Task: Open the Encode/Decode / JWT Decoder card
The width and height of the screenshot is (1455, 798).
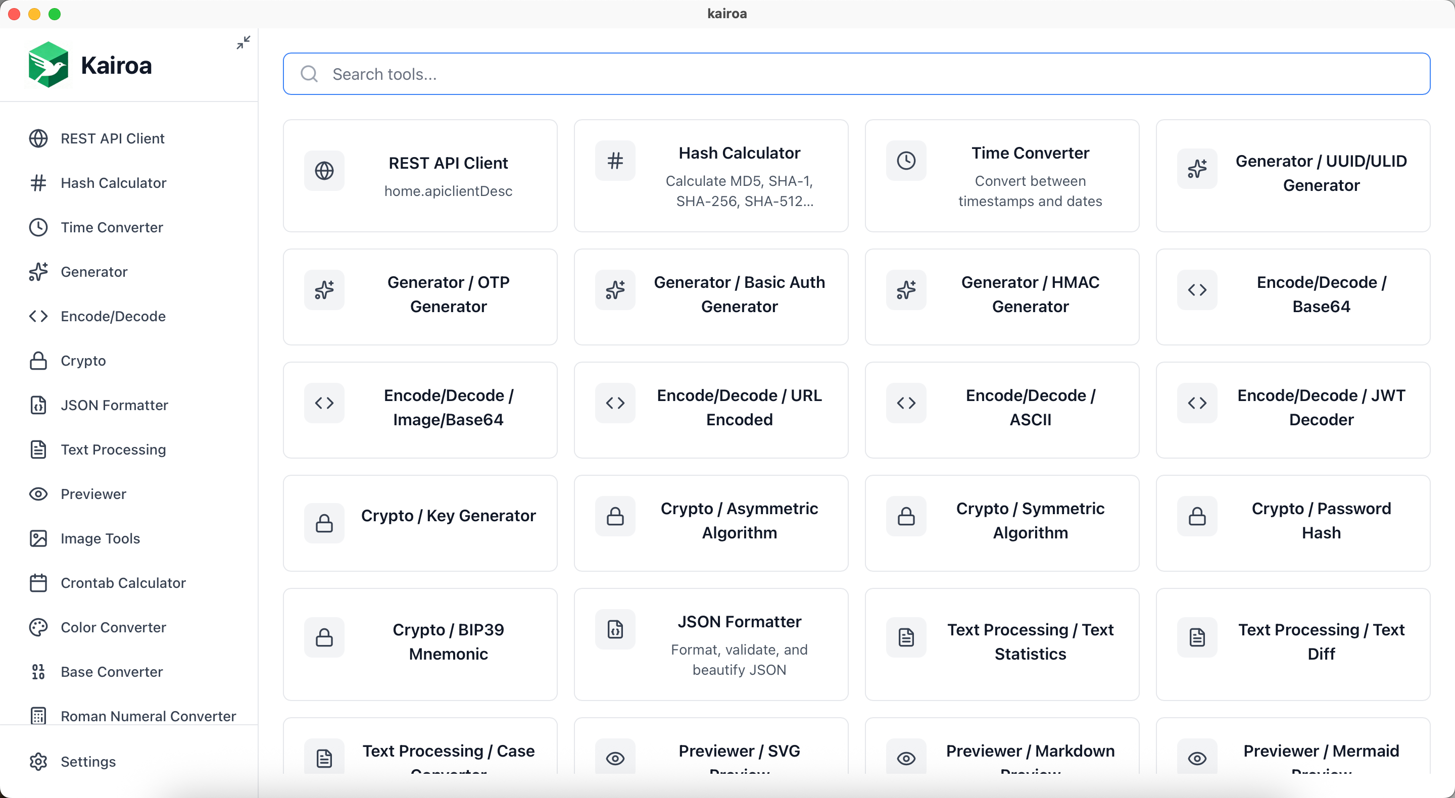Action: tap(1293, 410)
